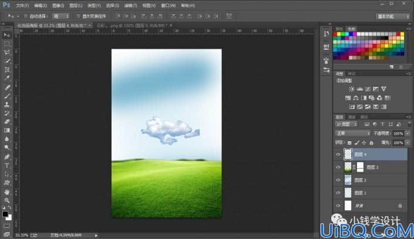
Task: Toggle lock transparent pixels
Action: click(x=349, y=143)
